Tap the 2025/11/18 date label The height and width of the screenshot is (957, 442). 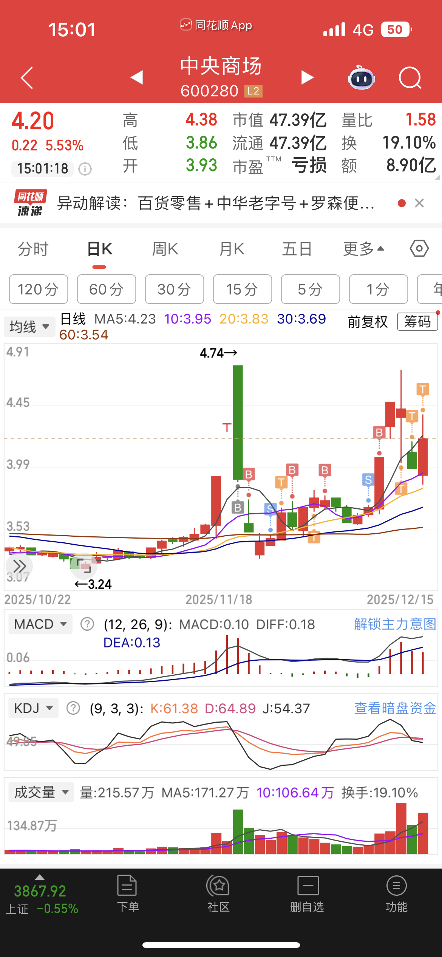click(x=219, y=599)
